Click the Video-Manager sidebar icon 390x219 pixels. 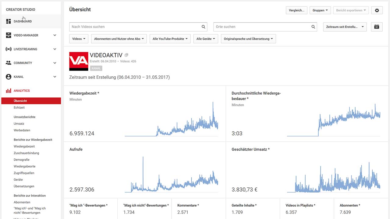(9, 35)
